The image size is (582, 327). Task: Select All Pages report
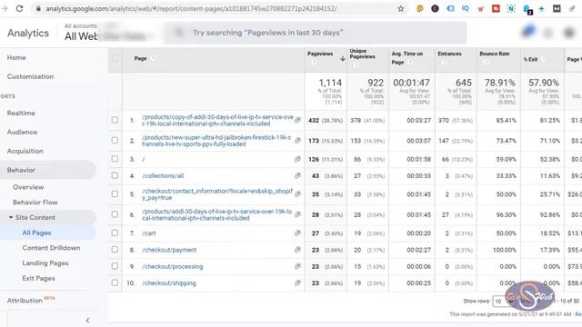click(36, 233)
